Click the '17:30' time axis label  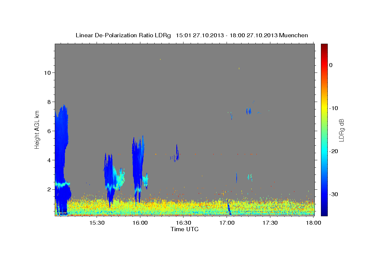pos(270,223)
